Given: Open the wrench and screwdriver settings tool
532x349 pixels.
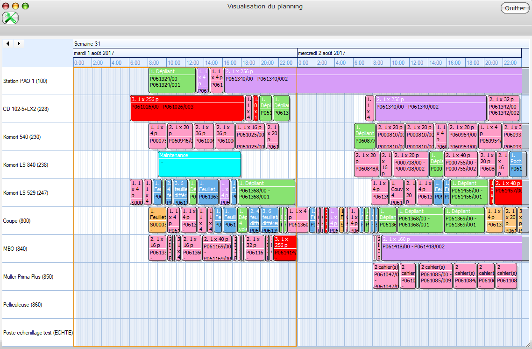Looking at the screenshot, I should [10, 18].
